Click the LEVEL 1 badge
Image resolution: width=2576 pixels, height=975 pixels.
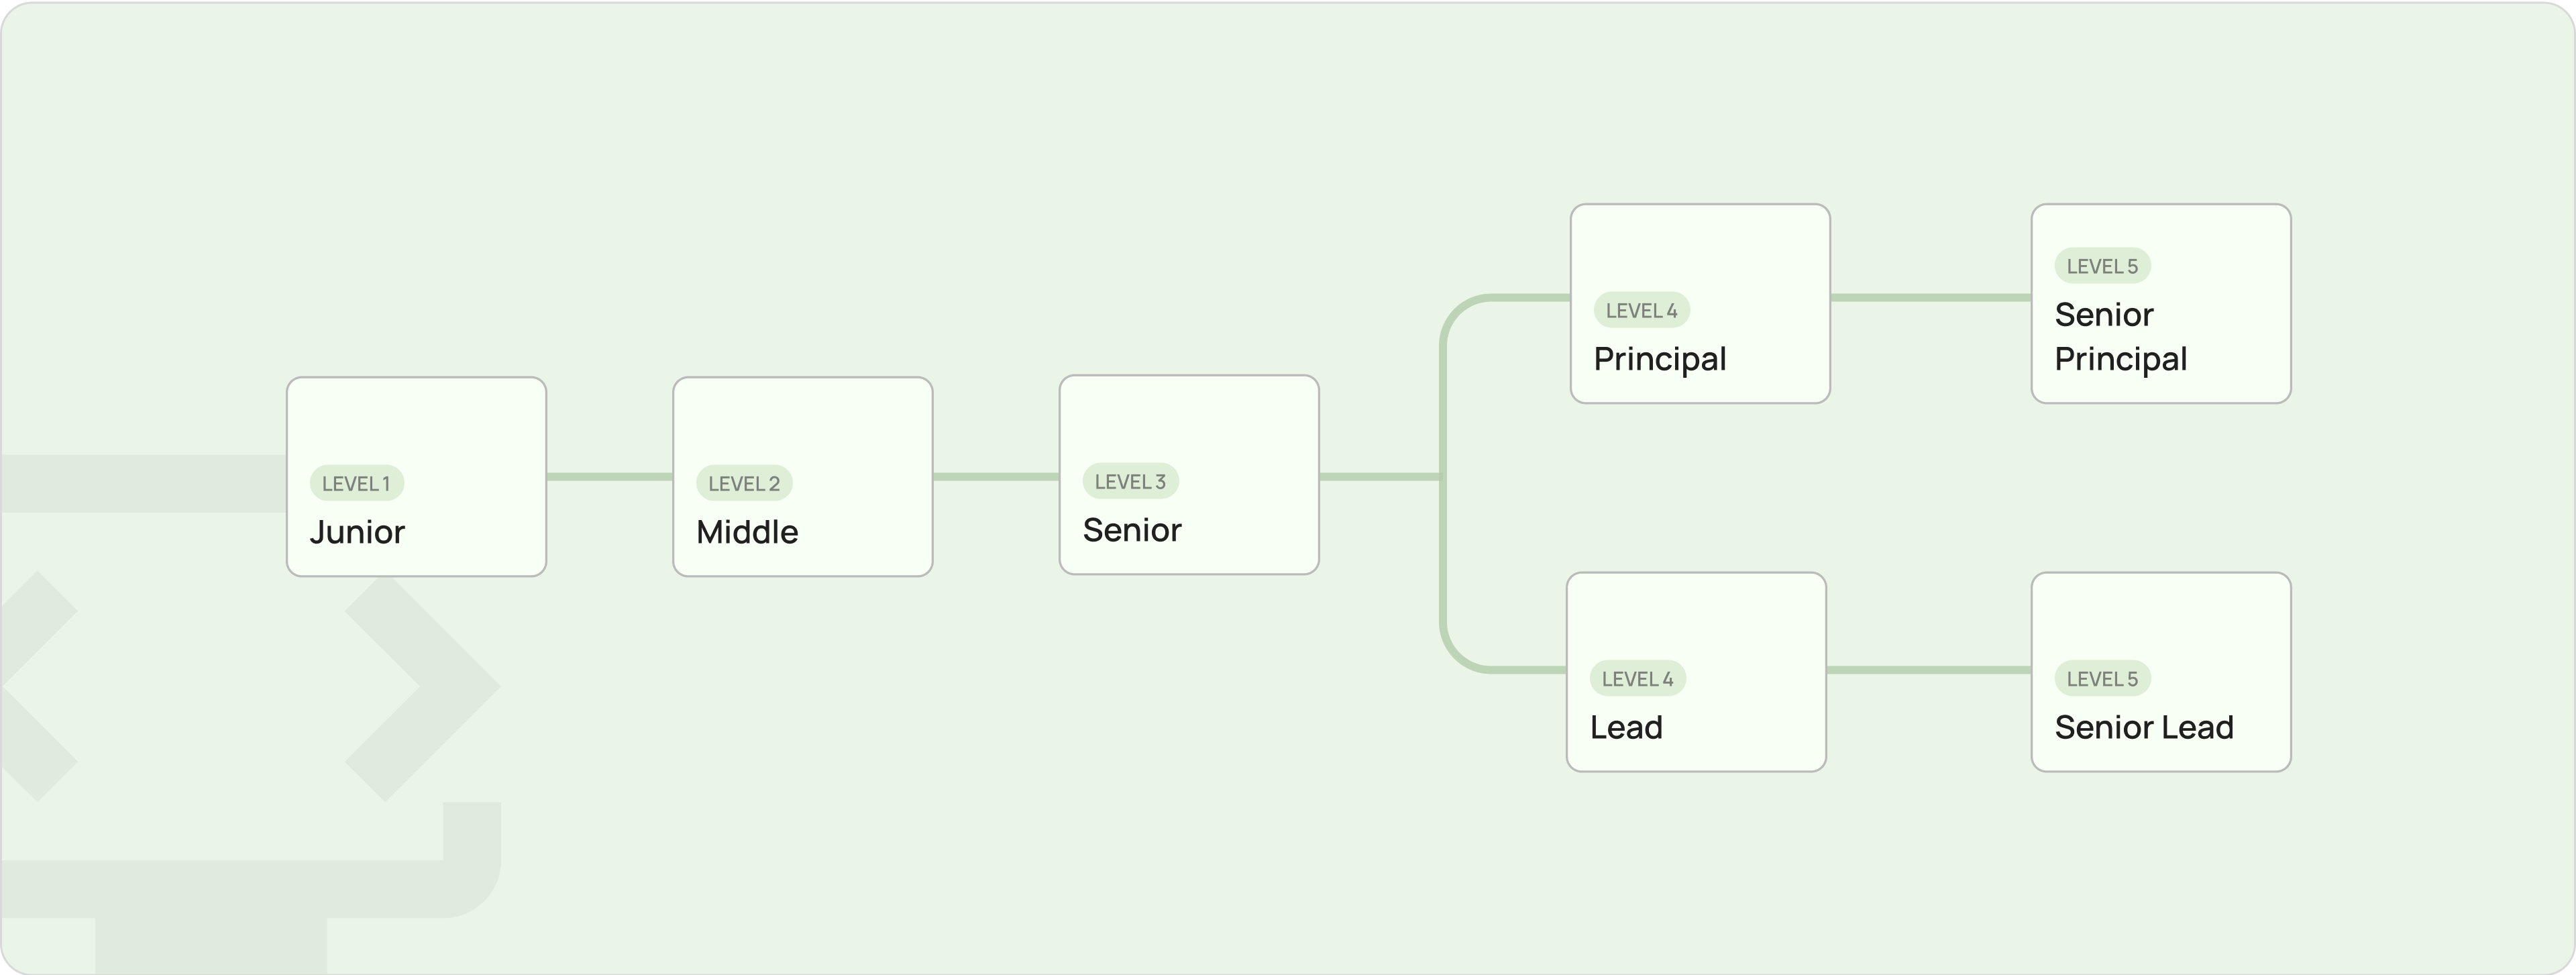[x=356, y=483]
